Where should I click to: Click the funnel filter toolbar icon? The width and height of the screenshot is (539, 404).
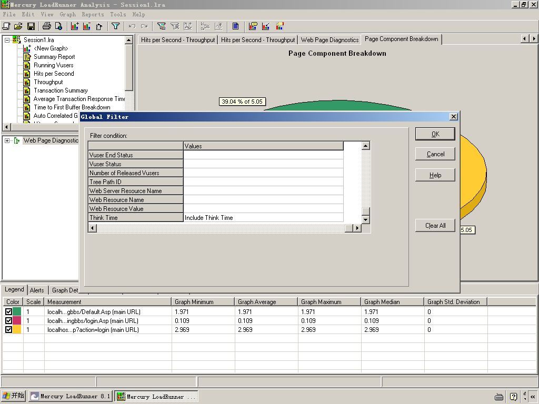(x=115, y=26)
